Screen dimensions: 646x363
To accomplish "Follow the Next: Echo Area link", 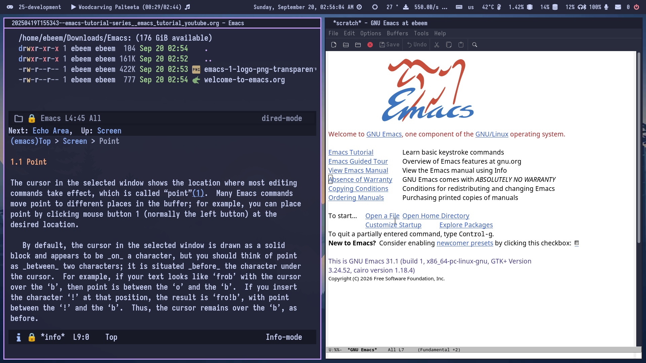I will pos(51,131).
